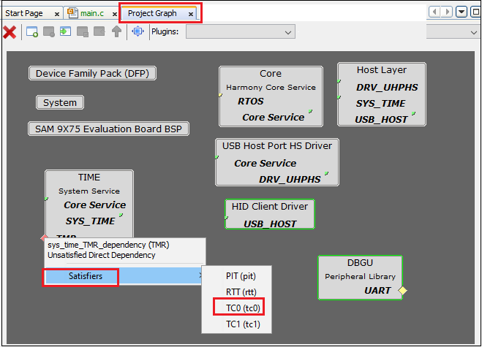The height and width of the screenshot is (347, 482).
Task: Select the Device Family Pack (DFP) component
Action: [x=93, y=73]
